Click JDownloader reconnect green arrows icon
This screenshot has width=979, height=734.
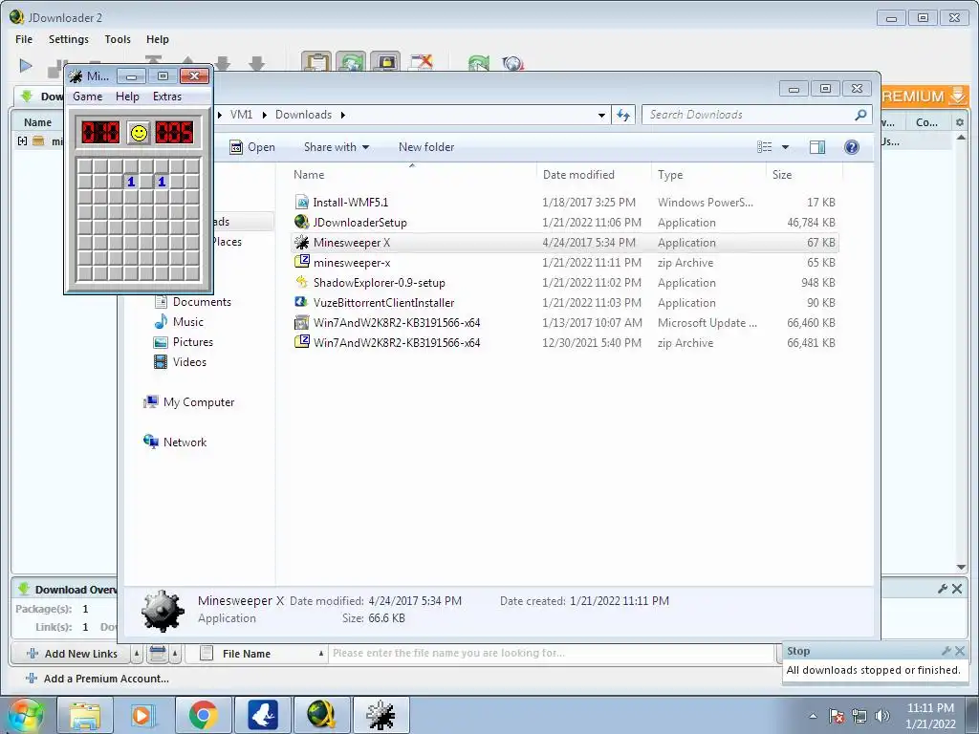pos(479,63)
